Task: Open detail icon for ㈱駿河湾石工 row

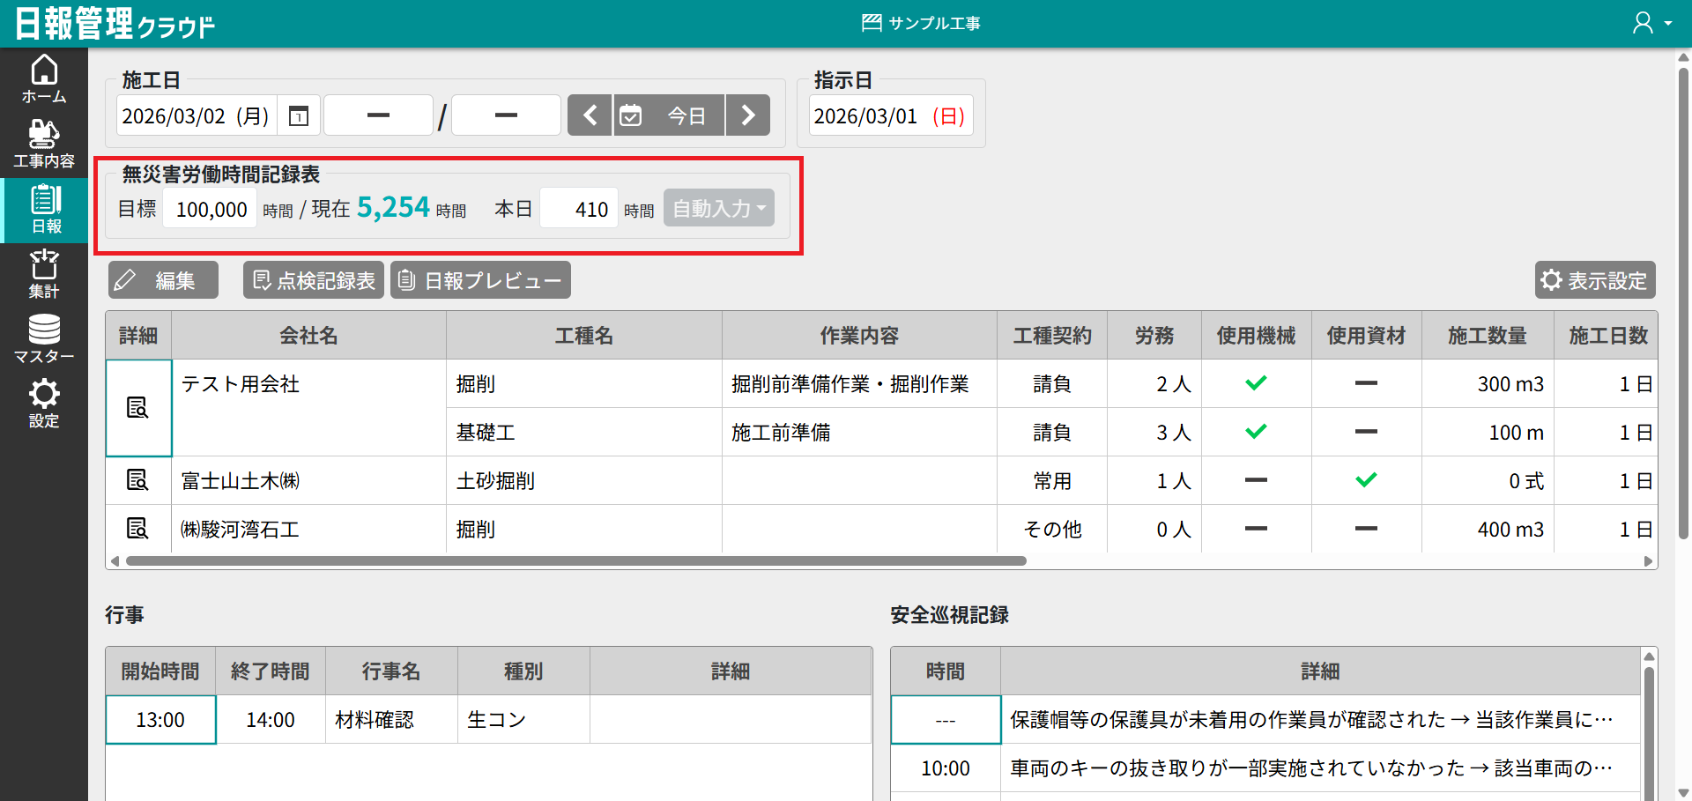Action: tap(137, 529)
